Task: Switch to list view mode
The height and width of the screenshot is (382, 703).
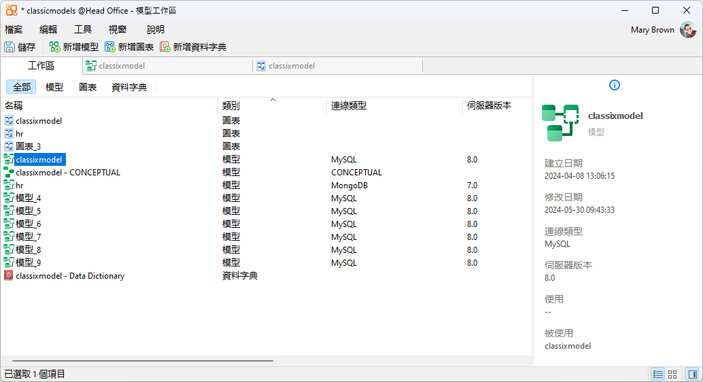Action: tap(657, 374)
